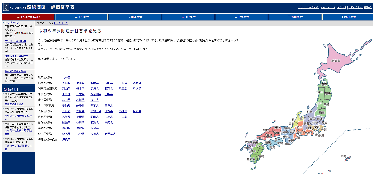The width and height of the screenshot is (376, 177).
Task: Open the 新潟県 link
Action: (137, 89)
